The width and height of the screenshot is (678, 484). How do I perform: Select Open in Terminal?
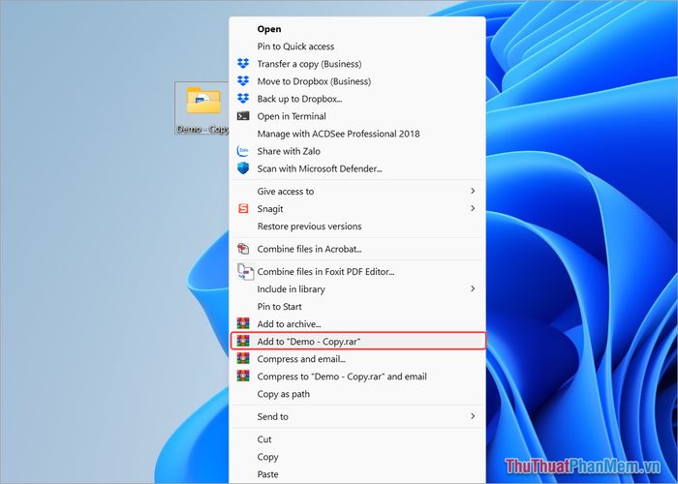tap(357, 116)
